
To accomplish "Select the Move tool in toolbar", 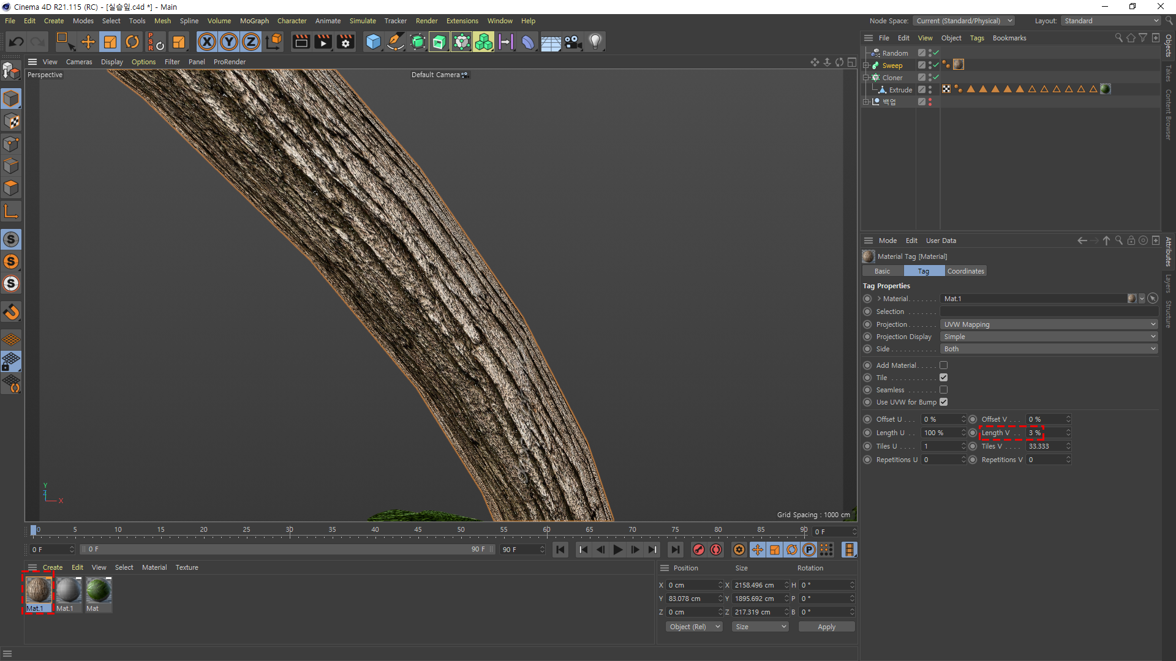I will coord(88,42).
